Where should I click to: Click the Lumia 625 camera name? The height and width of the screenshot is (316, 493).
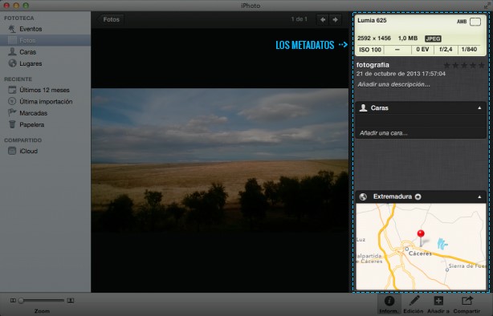point(372,20)
